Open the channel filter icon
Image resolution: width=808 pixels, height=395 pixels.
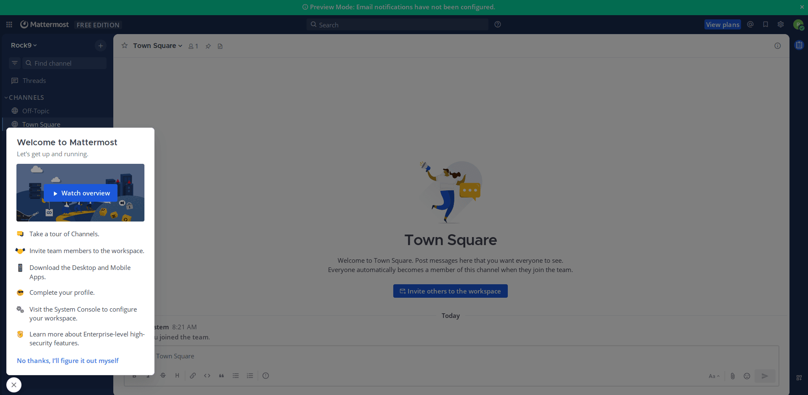point(15,63)
